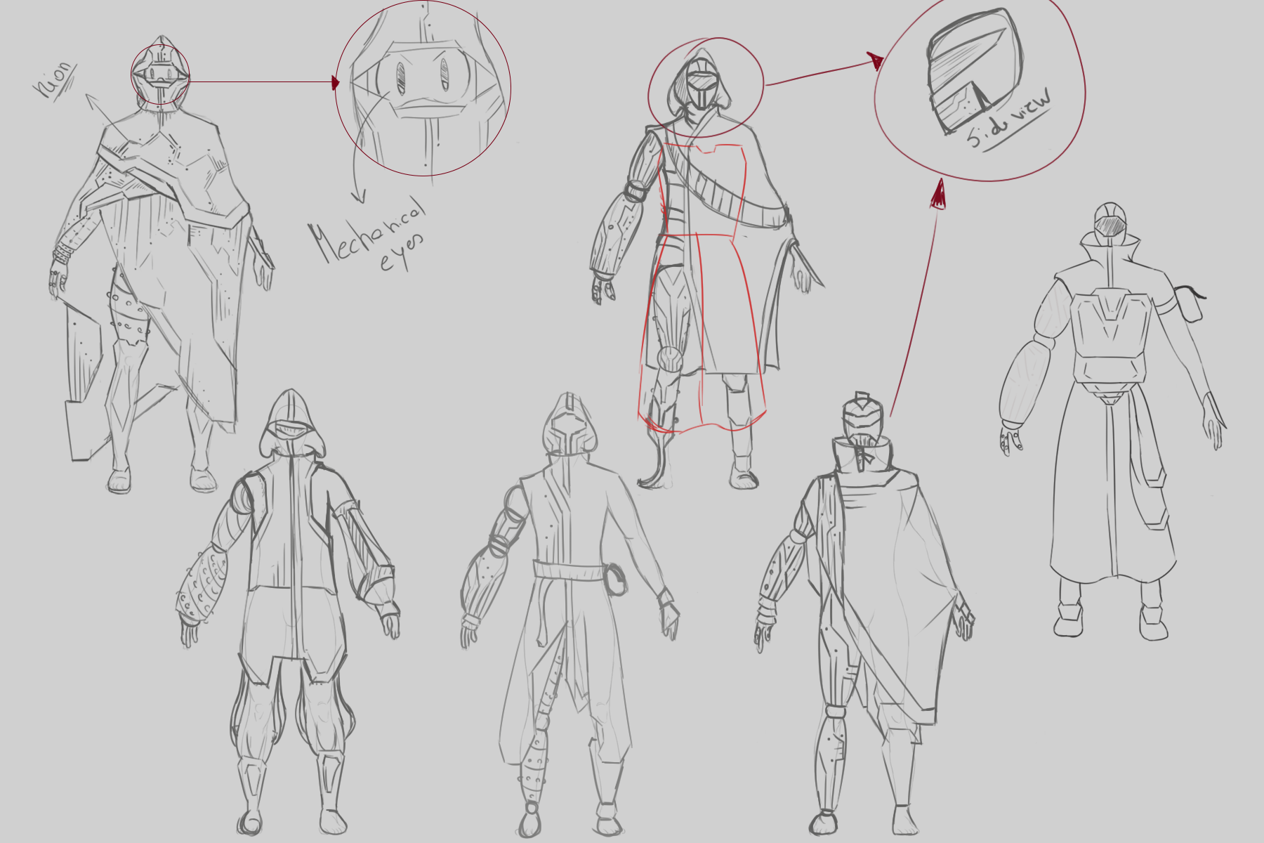Select the high-collared caped figure sketch
Screen dimensions: 1264x843
pos(865,615)
